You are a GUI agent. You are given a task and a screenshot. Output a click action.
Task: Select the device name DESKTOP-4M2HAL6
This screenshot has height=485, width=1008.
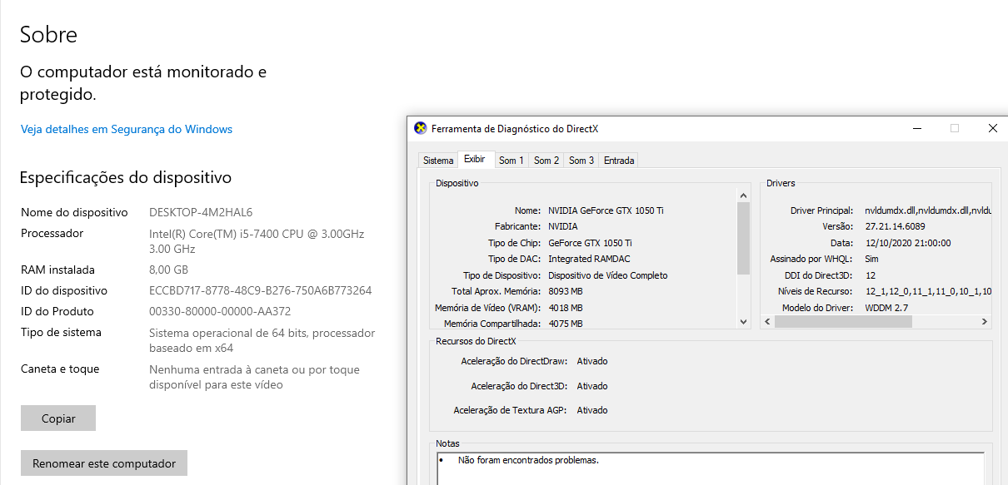click(201, 212)
